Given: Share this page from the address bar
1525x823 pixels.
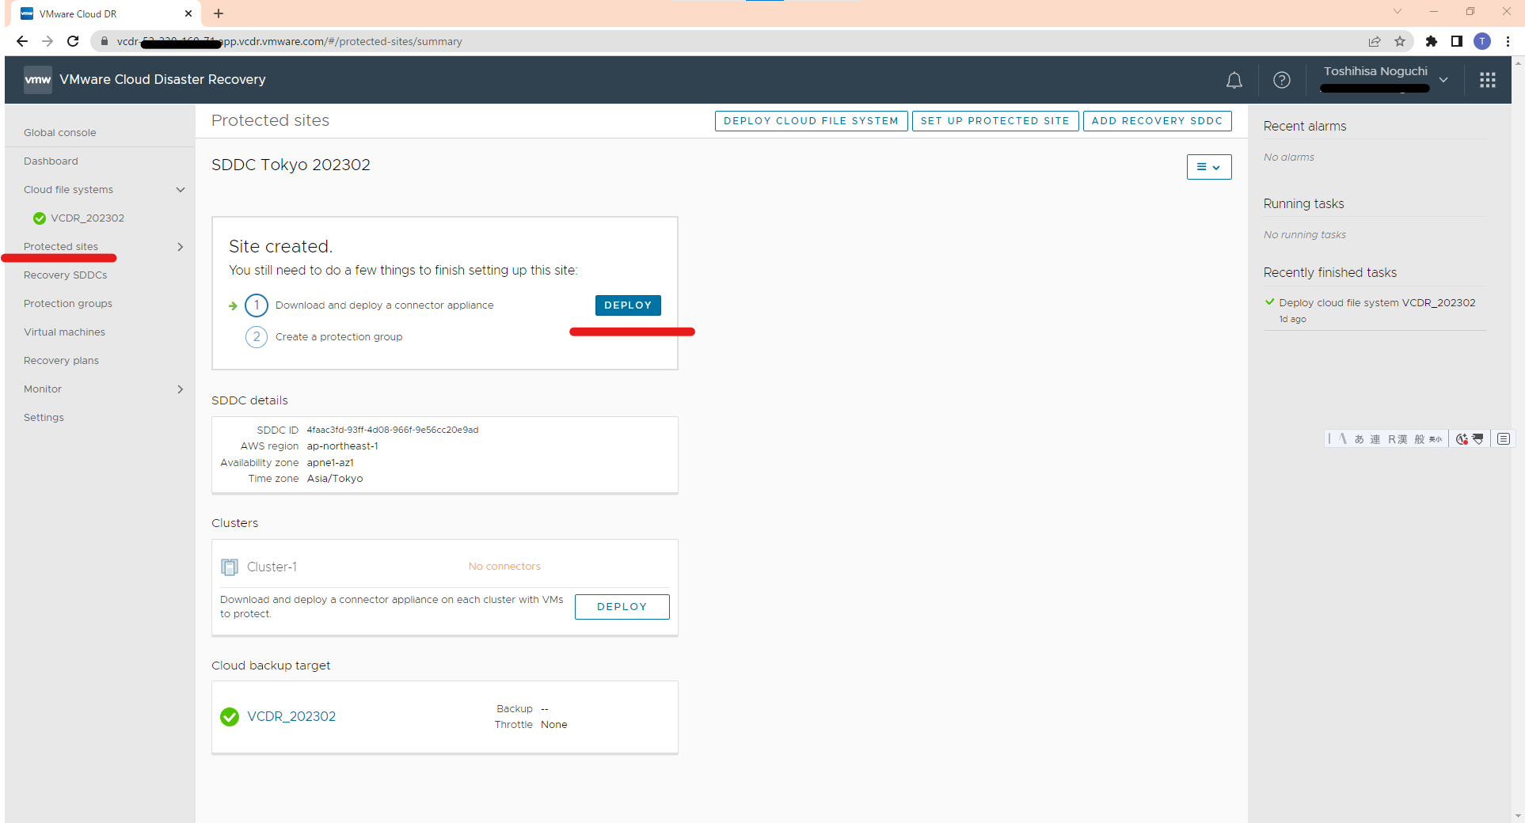Looking at the screenshot, I should coord(1375,41).
